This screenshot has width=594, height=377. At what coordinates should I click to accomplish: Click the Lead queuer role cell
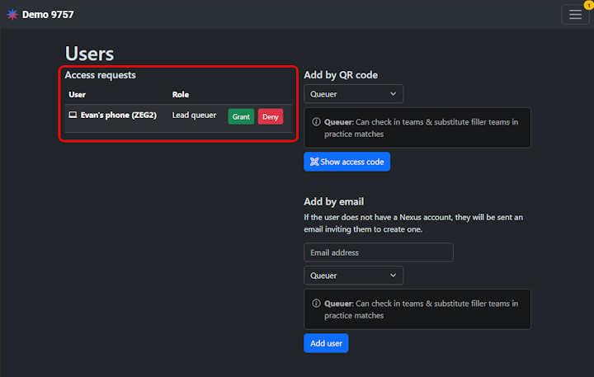click(x=194, y=115)
